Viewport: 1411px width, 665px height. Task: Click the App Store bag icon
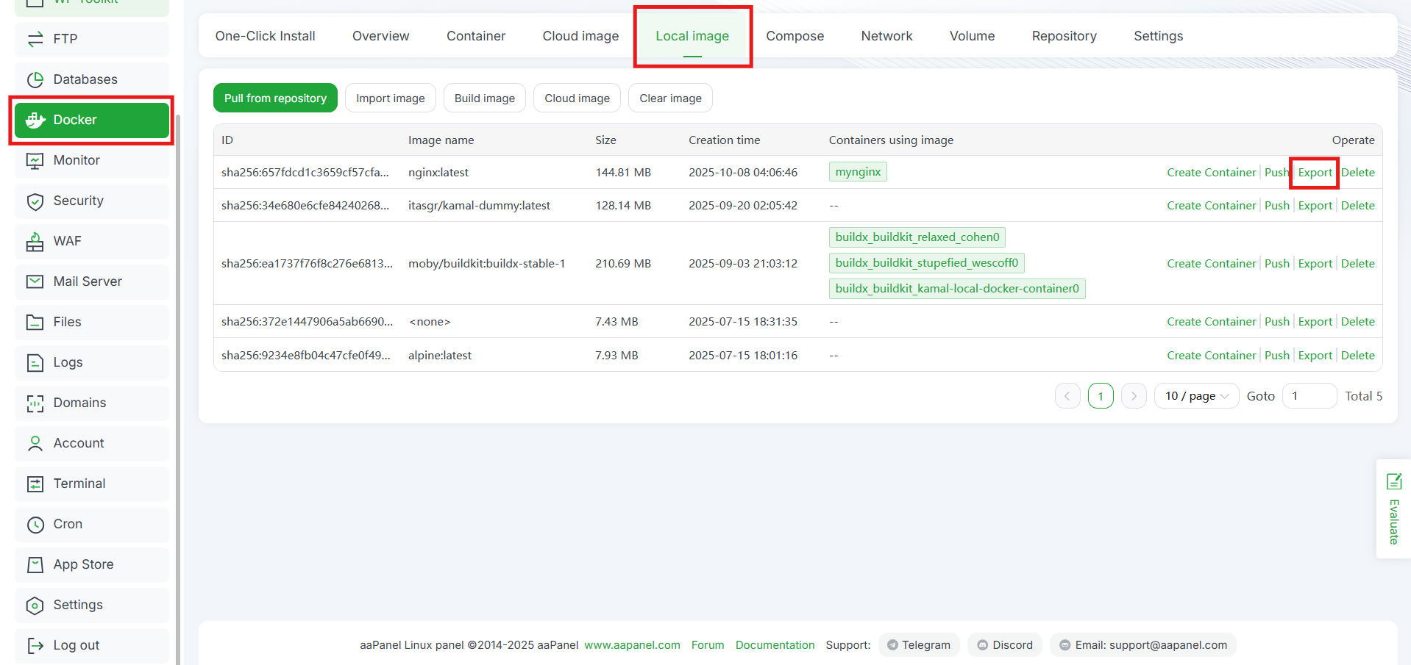pyautogui.click(x=35, y=564)
